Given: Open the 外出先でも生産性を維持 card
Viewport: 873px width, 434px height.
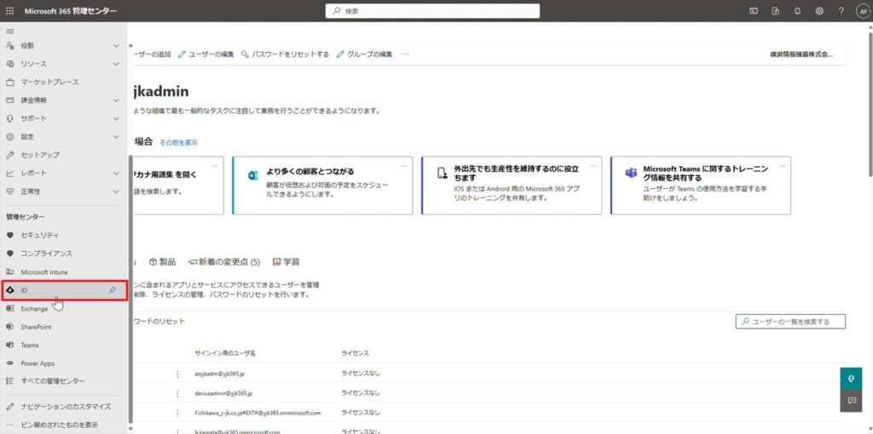Looking at the screenshot, I should (x=512, y=186).
